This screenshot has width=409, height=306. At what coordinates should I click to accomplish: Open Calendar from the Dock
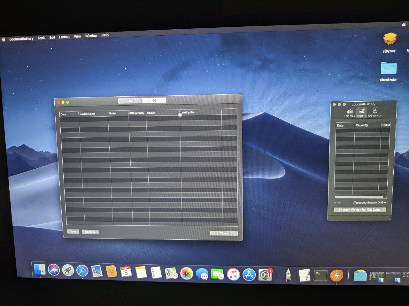126,272
